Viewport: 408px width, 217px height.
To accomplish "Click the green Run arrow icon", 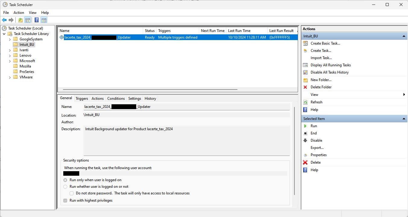I will (305, 126).
